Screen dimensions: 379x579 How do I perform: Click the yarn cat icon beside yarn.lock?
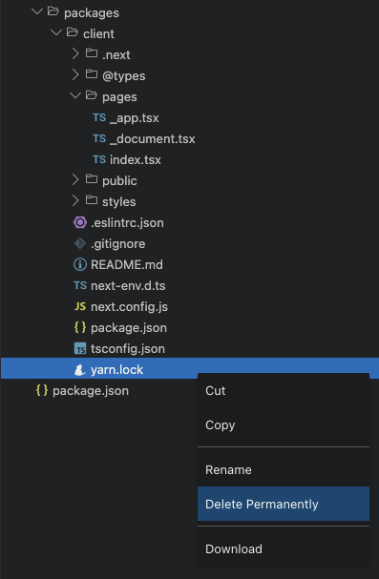point(80,370)
